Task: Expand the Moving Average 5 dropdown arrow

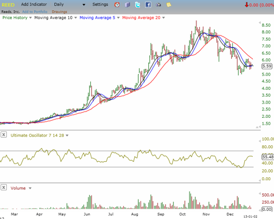Action: pyautogui.click(x=118, y=18)
